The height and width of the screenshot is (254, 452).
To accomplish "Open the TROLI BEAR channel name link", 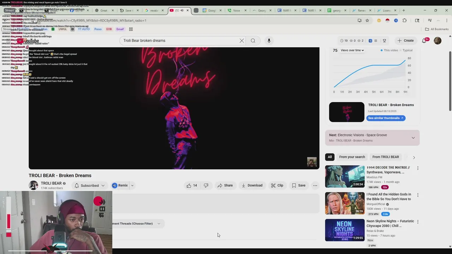I will [51, 183].
